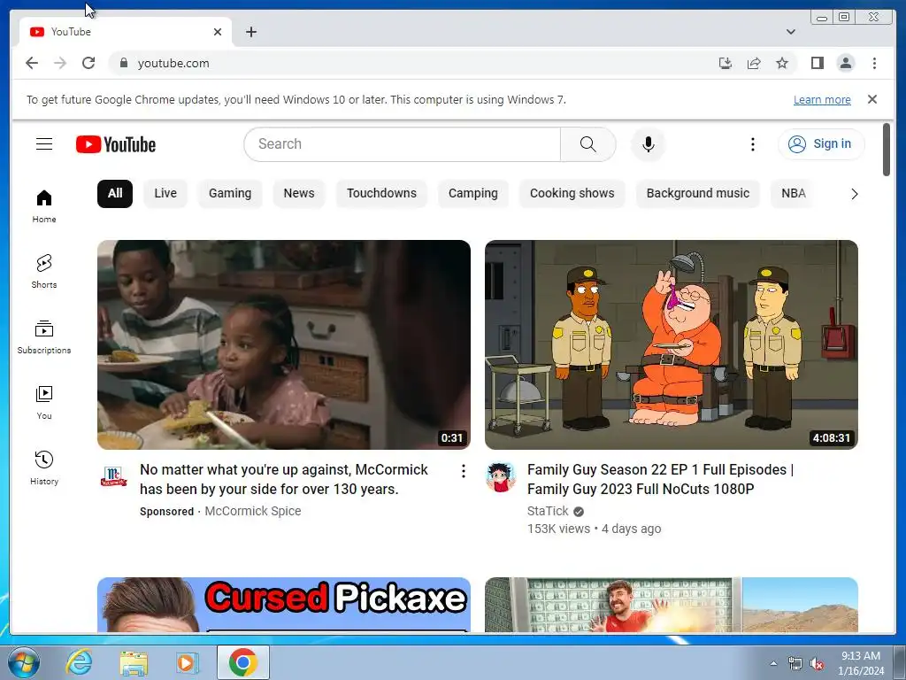Open Windows Explorer from taskbar
The image size is (906, 680).
pos(134,662)
